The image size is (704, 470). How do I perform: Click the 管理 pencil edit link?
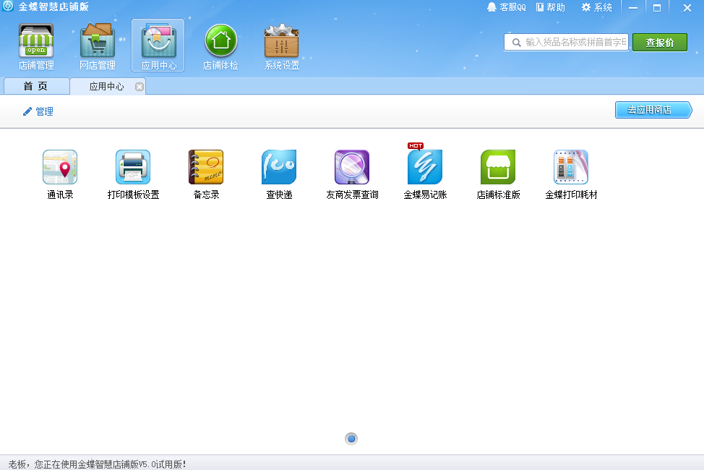pyautogui.click(x=38, y=111)
